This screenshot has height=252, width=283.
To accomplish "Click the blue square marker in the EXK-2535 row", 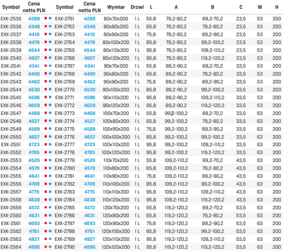I will pos(50,18).
